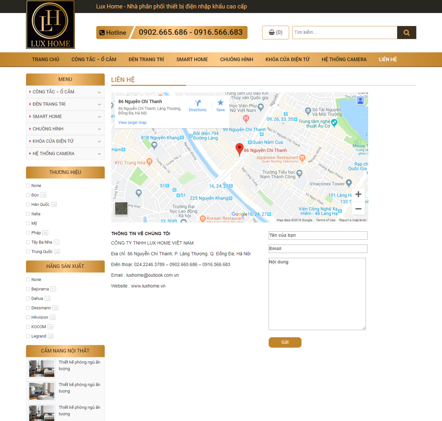Click Terms of Use on map
The width and height of the screenshot is (442, 421).
(326, 220)
